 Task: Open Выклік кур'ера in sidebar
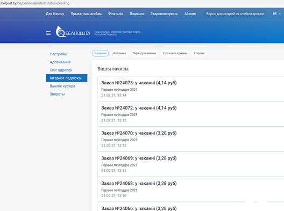pyautogui.click(x=62, y=86)
